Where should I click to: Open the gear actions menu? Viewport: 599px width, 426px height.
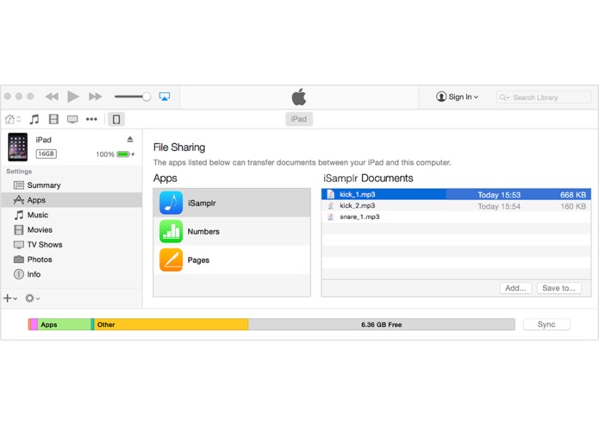33,298
